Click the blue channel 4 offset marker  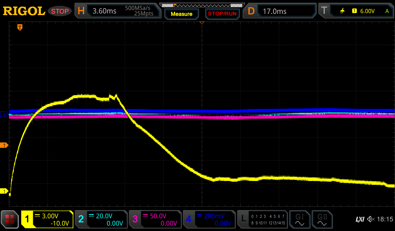click(5, 114)
